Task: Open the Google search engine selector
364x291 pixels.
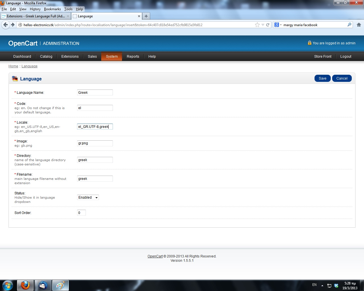Action: (x=278, y=25)
